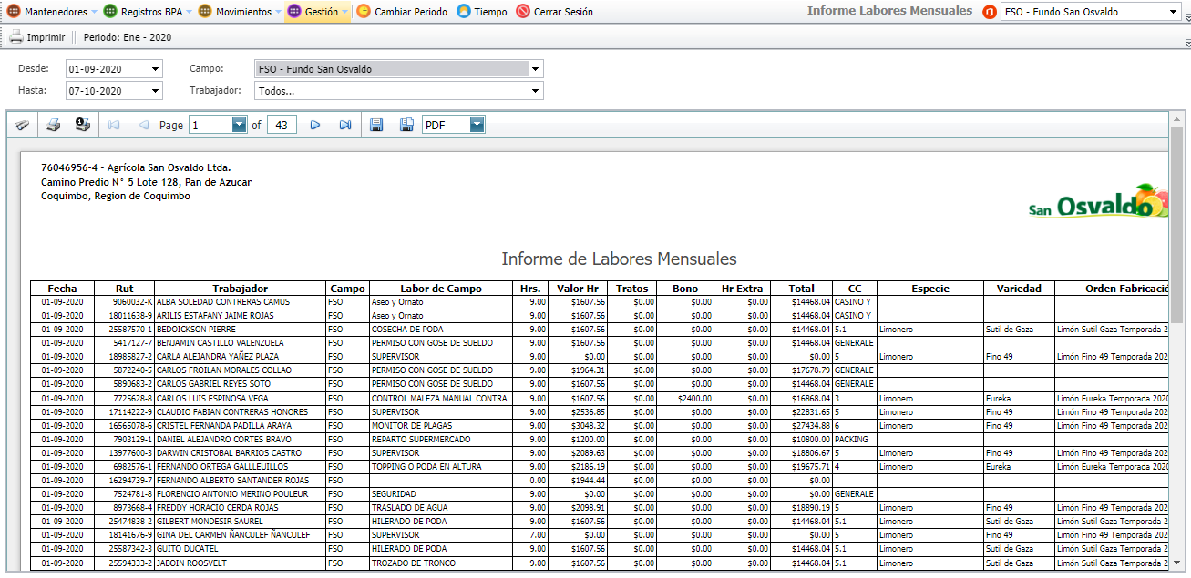Click the Imprimir print button
1191x578 pixels.
[x=37, y=37]
